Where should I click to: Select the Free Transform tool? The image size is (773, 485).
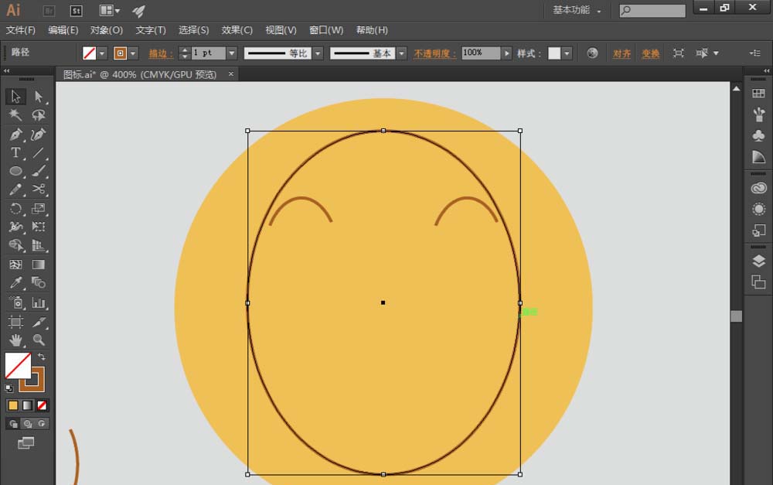pos(39,227)
